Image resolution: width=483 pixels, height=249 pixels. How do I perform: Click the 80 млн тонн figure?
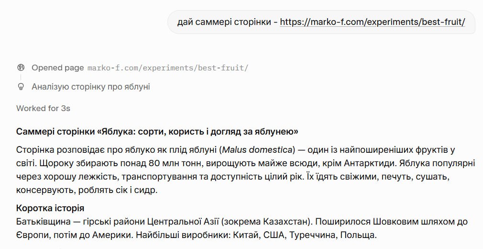click(174, 163)
